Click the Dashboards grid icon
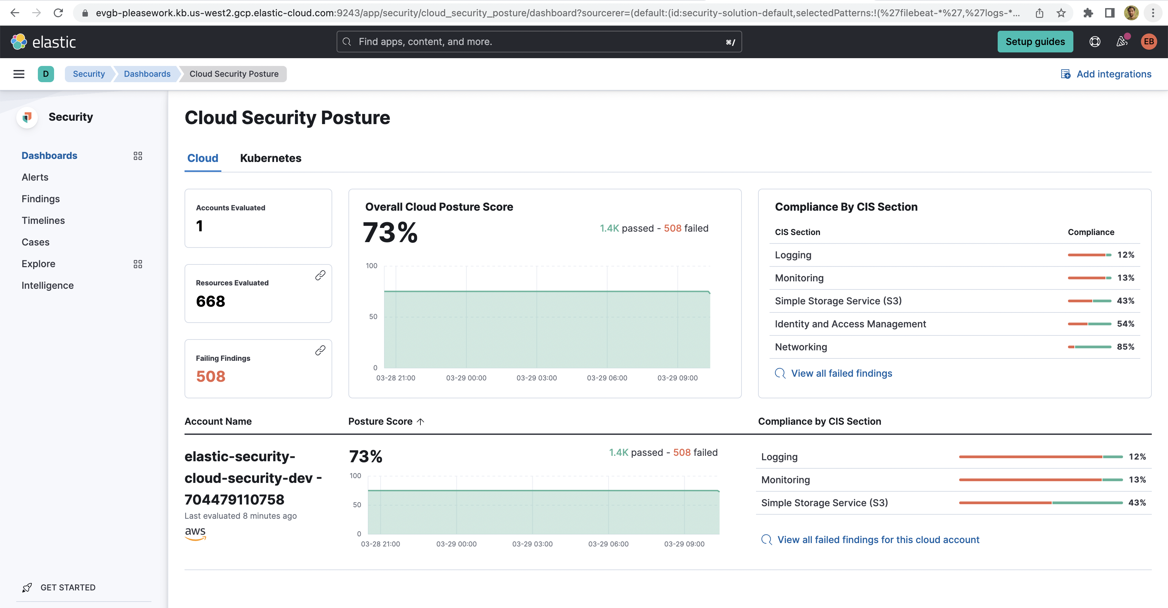Screen dimensions: 1168x608 pyautogui.click(x=138, y=156)
